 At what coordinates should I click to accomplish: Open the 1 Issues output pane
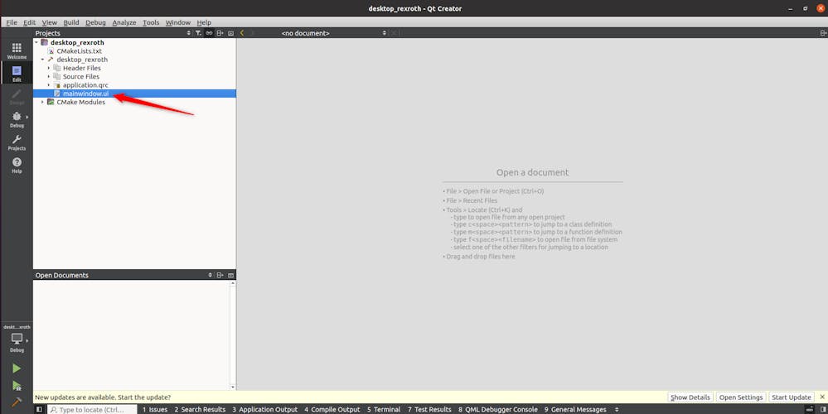155,409
